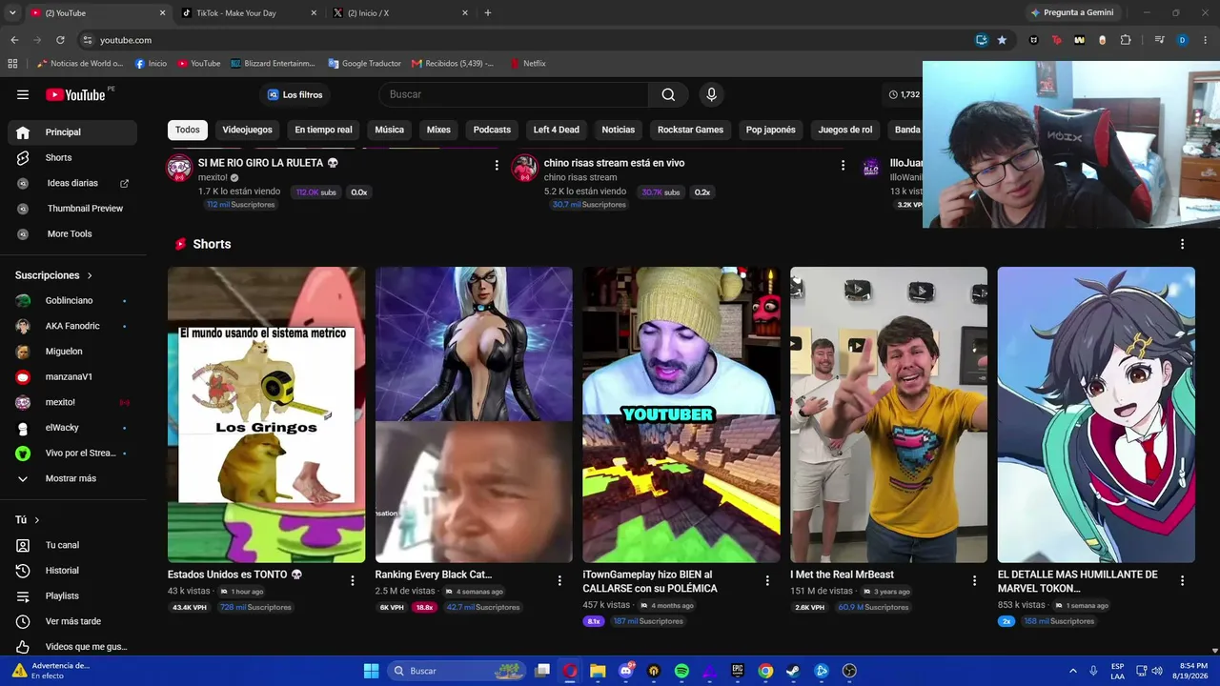Image resolution: width=1220 pixels, height=686 pixels.
Task: Open Epic Games Launcher from taskbar
Action: coord(738,671)
